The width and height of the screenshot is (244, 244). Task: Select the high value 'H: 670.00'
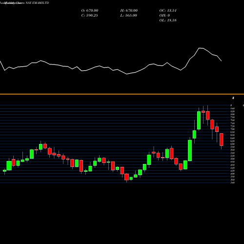click(129, 11)
